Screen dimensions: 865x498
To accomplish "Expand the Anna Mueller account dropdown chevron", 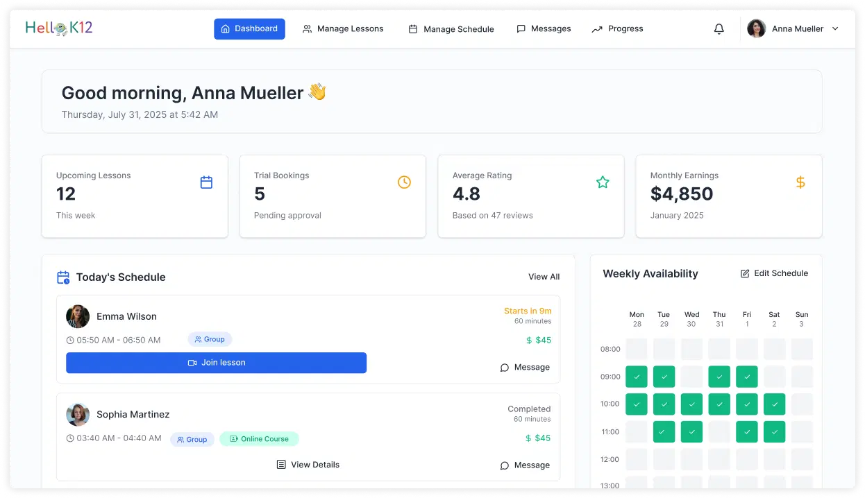I will [835, 28].
